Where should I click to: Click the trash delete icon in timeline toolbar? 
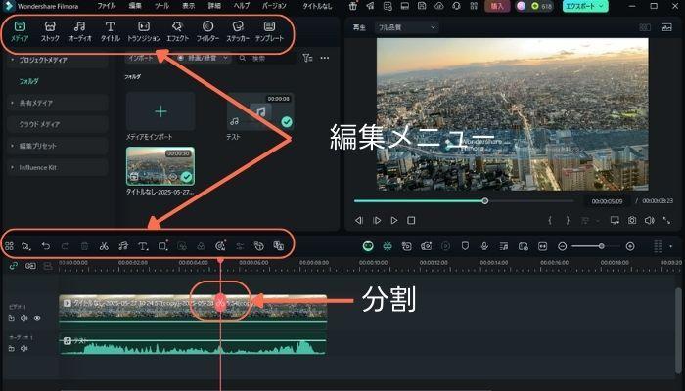[84, 246]
